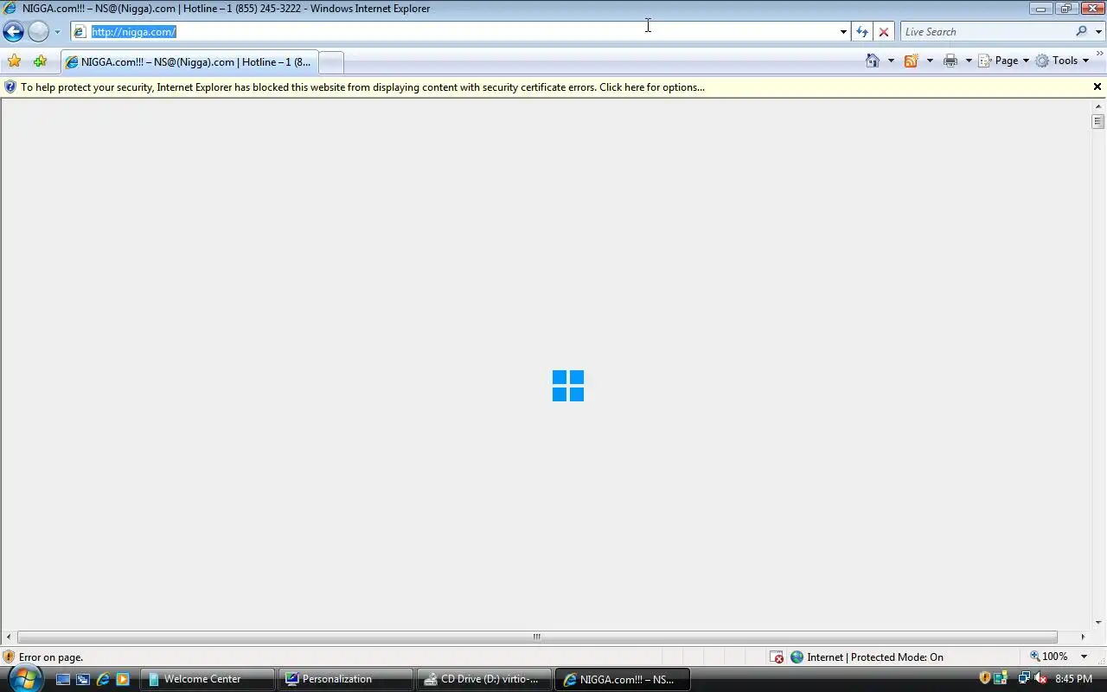
Task: Open the search provider options dropdown
Action: (1099, 32)
